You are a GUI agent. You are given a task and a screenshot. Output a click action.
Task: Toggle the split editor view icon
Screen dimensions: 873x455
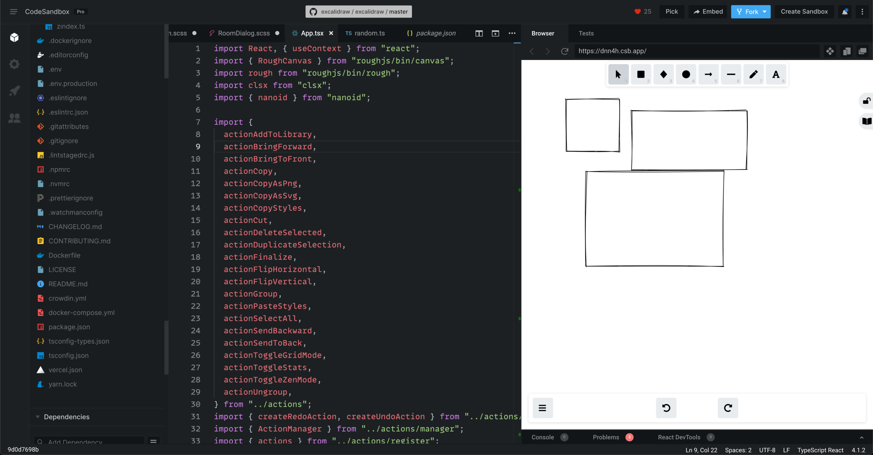(x=479, y=33)
